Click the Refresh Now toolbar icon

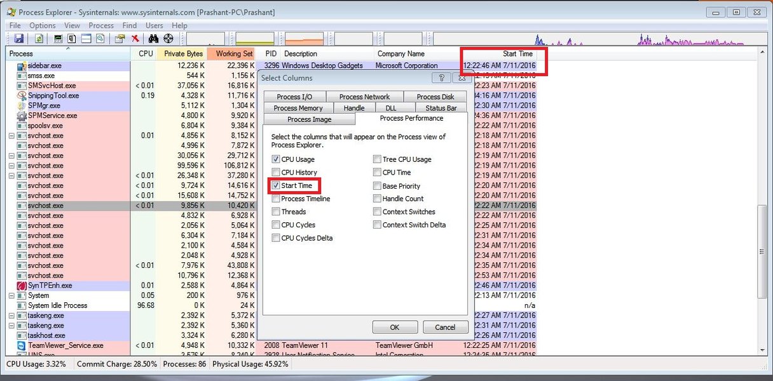click(x=38, y=39)
